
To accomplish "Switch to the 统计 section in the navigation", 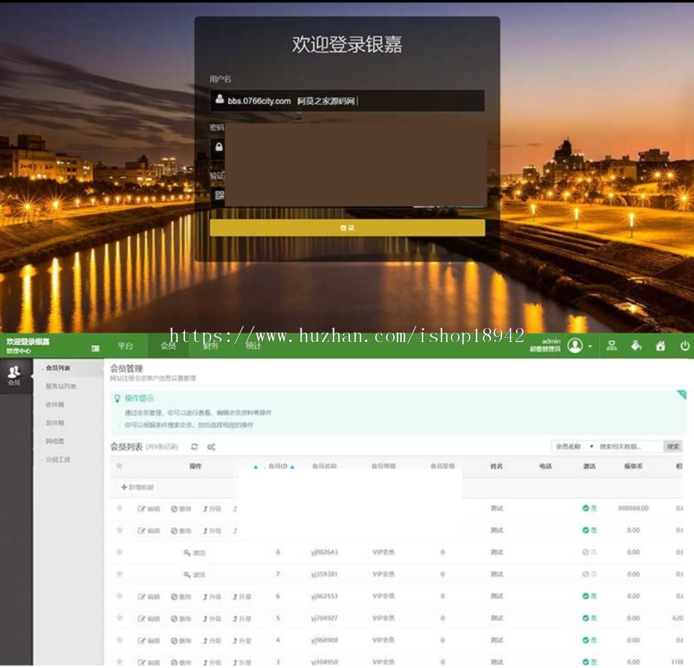I will (254, 346).
